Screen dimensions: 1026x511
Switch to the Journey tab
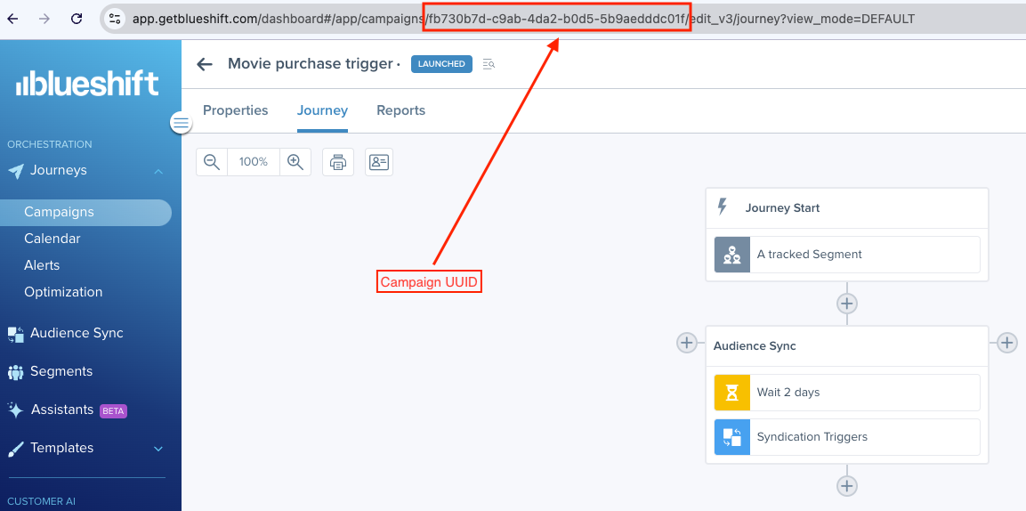pos(323,110)
